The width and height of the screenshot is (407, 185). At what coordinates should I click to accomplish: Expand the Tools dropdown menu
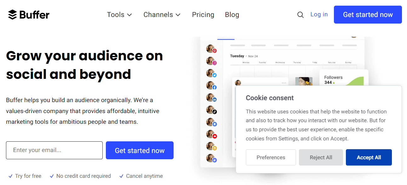tap(119, 15)
